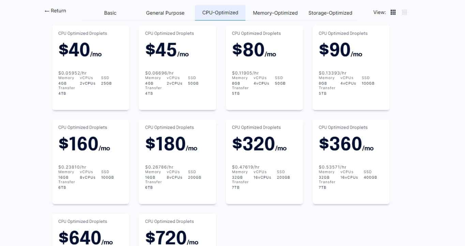465x246 pixels.
Task: Select the $45/mo droplet card
Action: 177,67
